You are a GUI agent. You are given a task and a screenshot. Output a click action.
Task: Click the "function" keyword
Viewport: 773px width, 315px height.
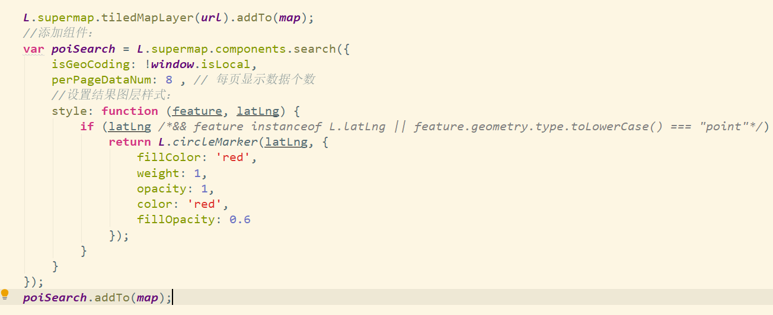pos(130,111)
